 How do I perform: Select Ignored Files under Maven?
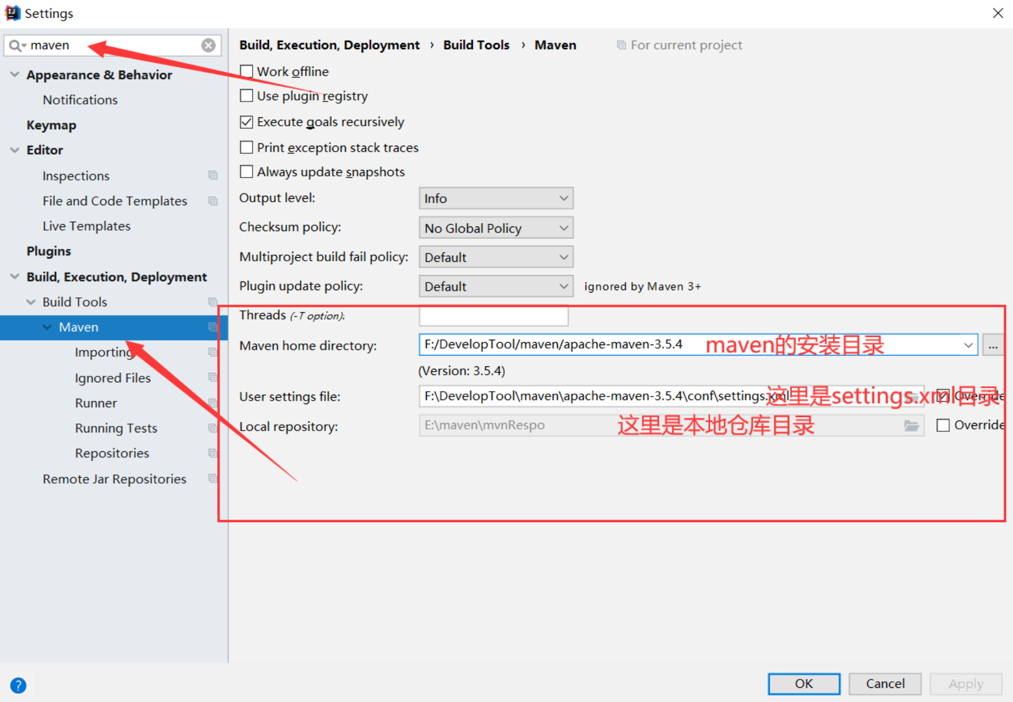(x=113, y=378)
